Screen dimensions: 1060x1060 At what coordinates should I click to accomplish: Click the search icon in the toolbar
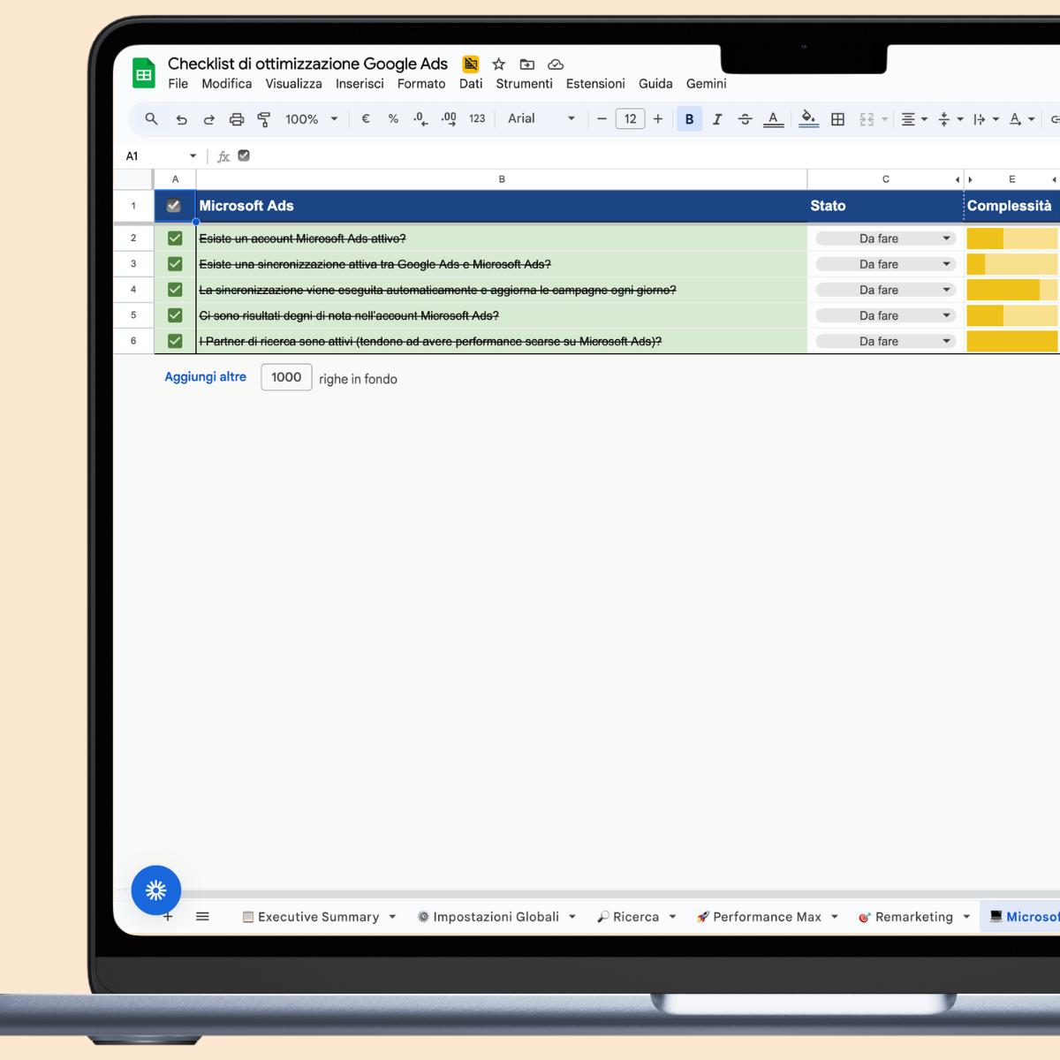(151, 118)
